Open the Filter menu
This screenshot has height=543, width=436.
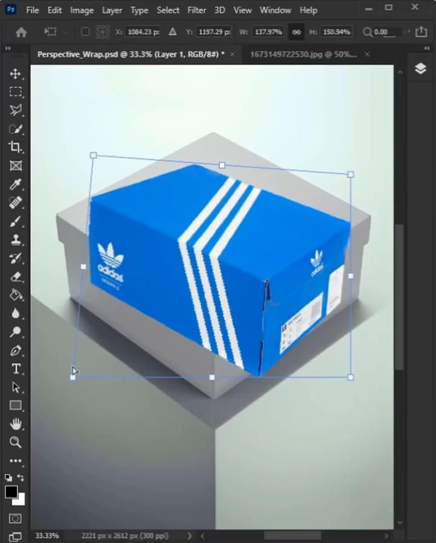tap(196, 10)
